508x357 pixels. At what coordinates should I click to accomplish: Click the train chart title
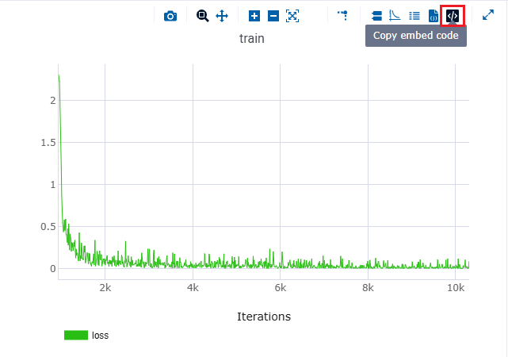[252, 39]
